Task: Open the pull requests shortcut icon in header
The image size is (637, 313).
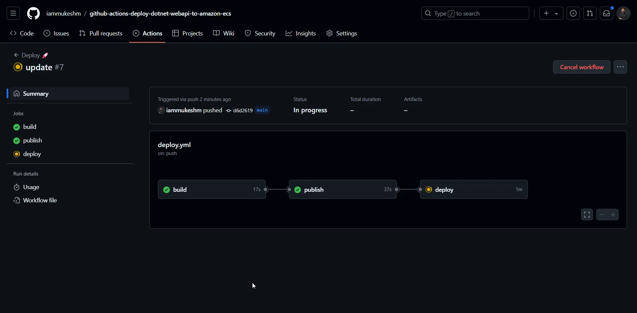Action: 590,14
